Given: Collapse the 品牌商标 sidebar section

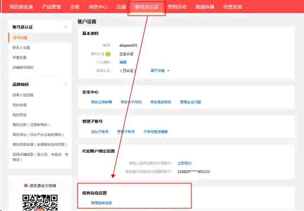Looking at the screenshot, I should coord(65,84).
